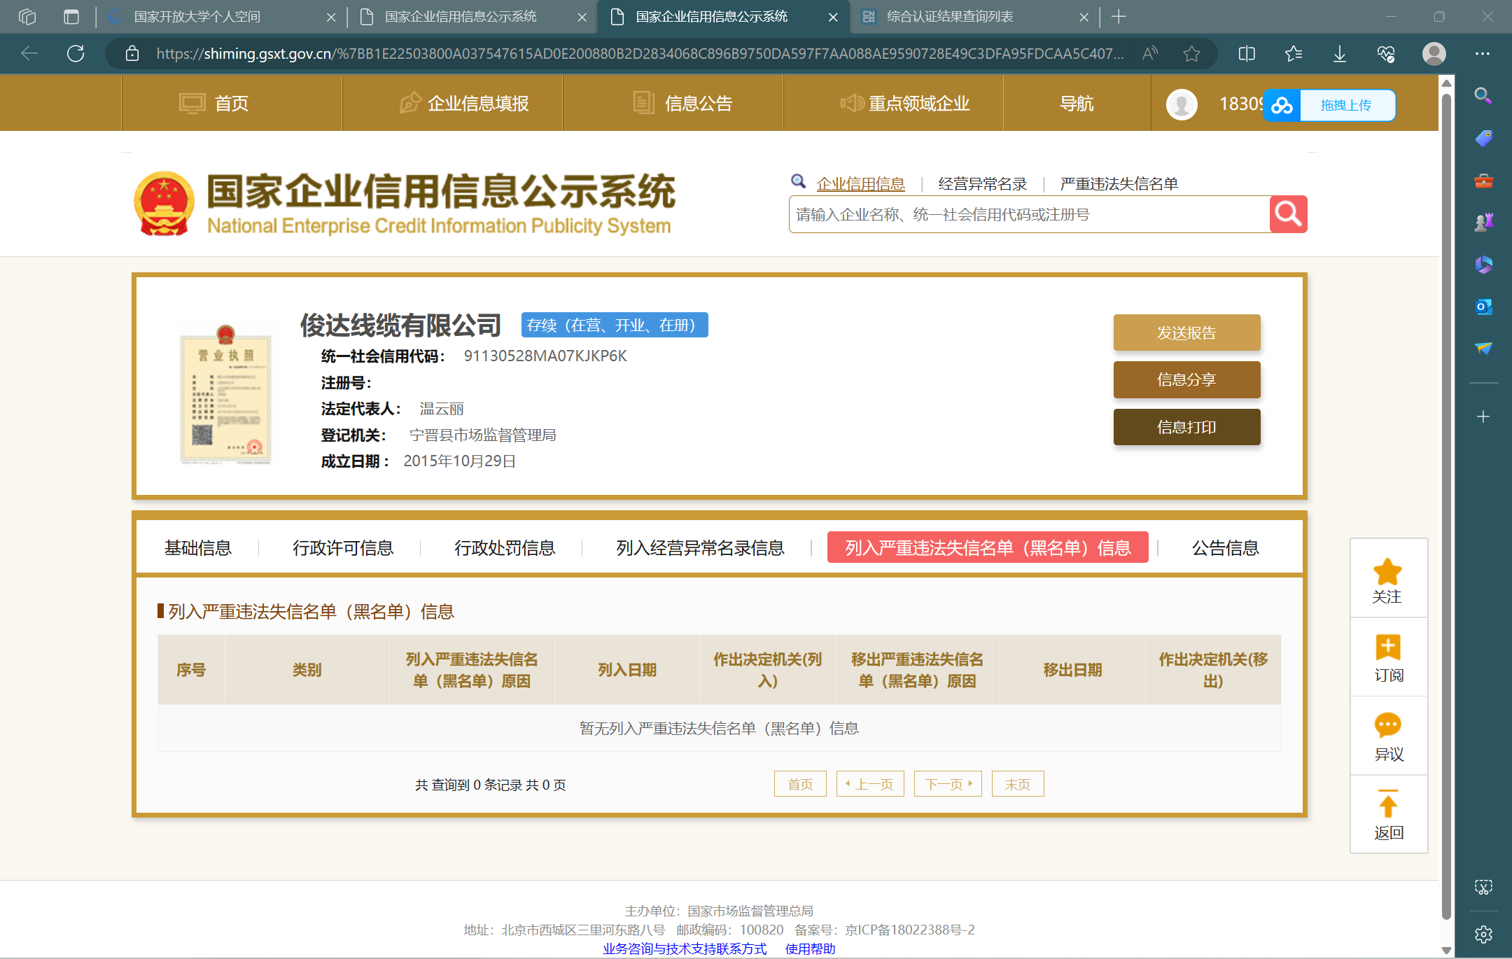Screen dimensions: 1512x959
Task: Open Edge sidebar search icon
Action: [x=1483, y=95]
